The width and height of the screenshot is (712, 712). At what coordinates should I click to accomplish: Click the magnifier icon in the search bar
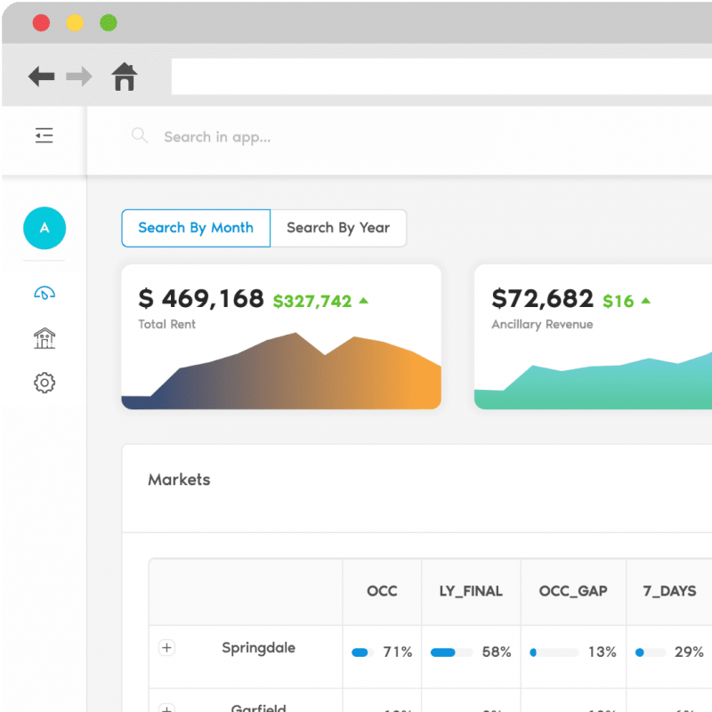point(139,135)
